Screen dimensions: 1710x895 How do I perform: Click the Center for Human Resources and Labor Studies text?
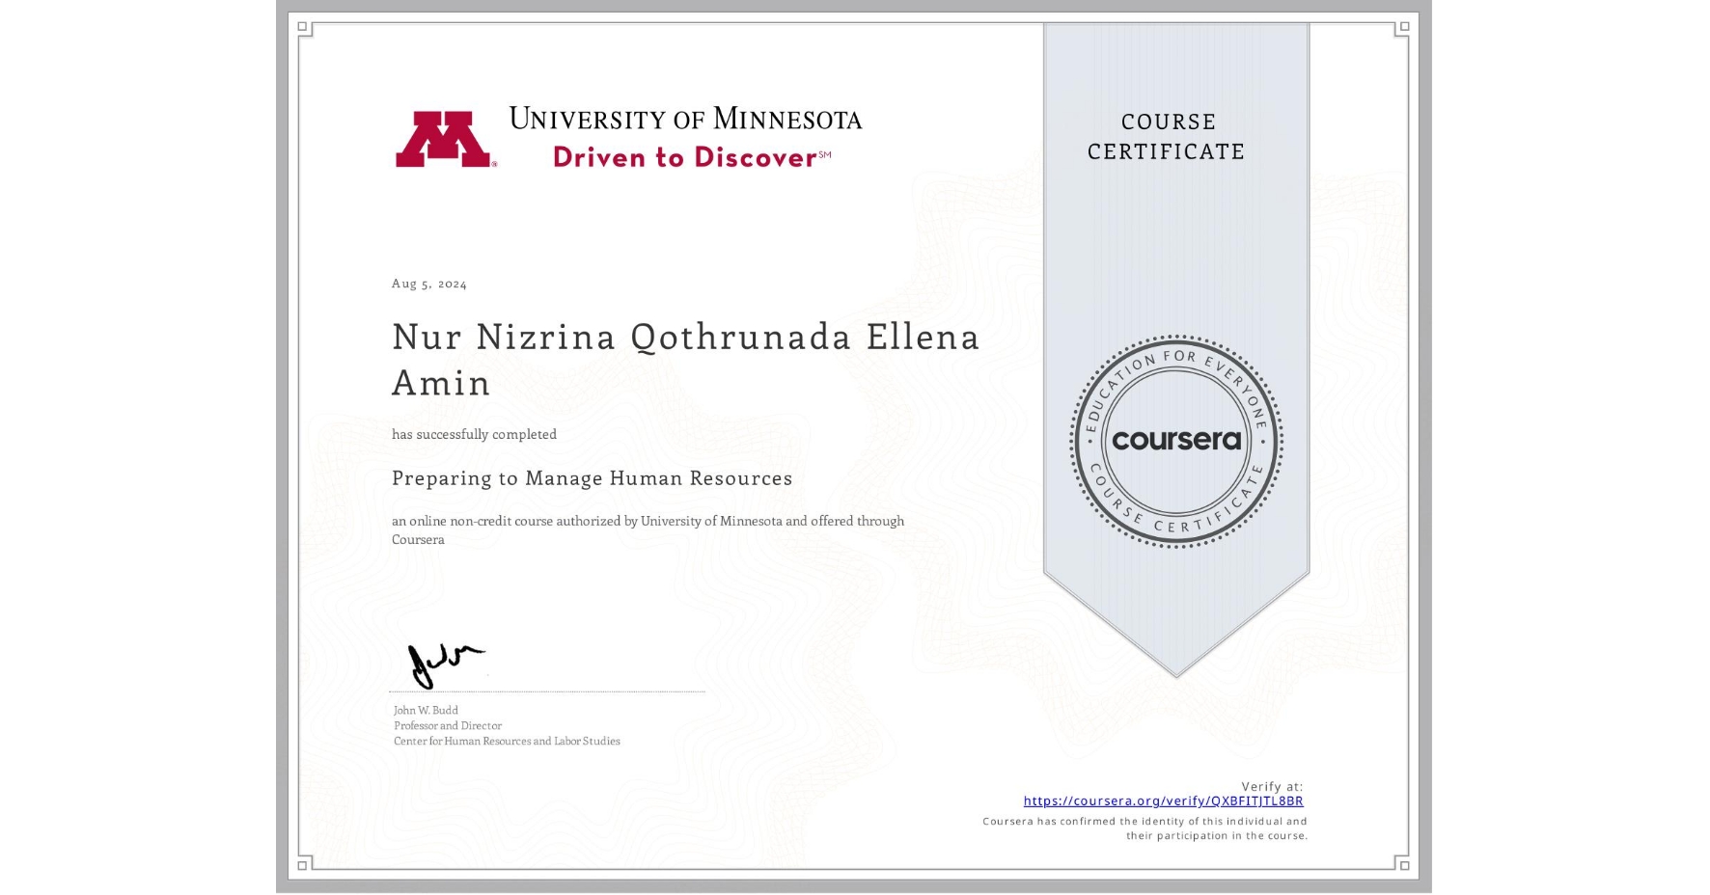coord(506,741)
